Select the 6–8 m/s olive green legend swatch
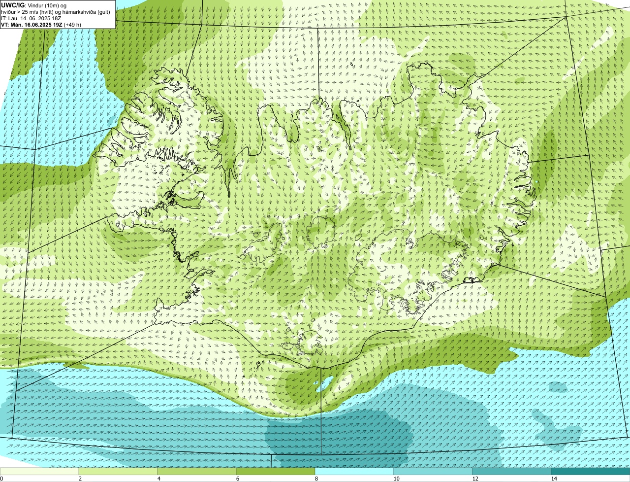 276,472
